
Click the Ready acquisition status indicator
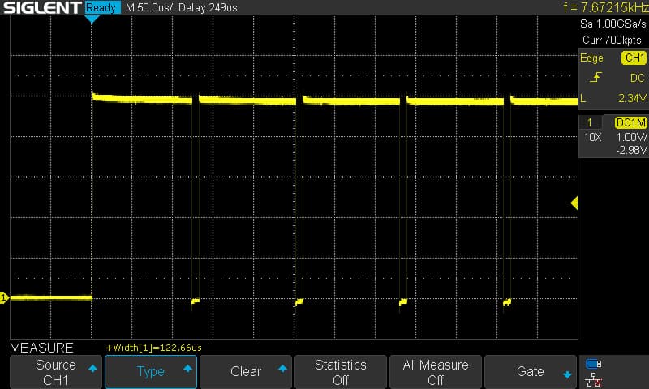click(x=102, y=7)
